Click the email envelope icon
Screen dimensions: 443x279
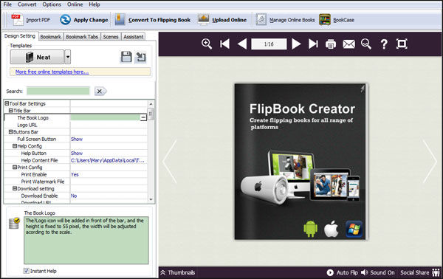(x=349, y=44)
